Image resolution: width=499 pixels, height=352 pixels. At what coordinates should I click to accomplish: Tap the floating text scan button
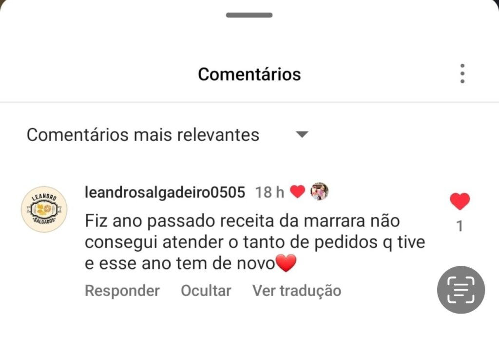[x=461, y=290]
